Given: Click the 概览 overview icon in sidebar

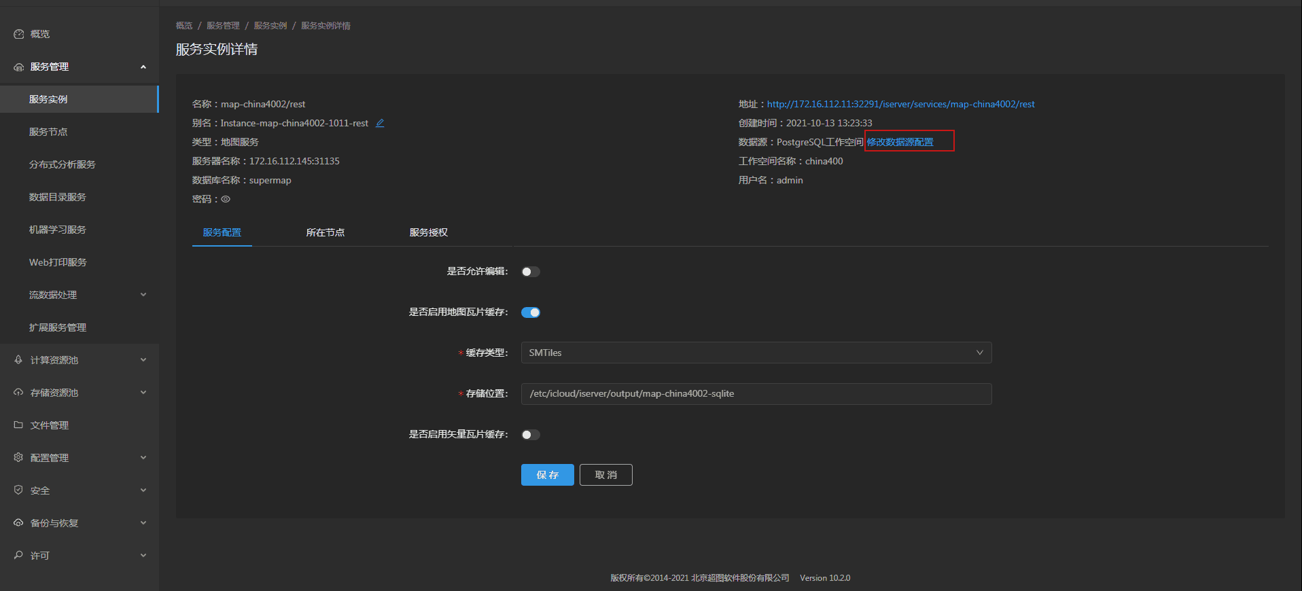Looking at the screenshot, I should point(19,34).
